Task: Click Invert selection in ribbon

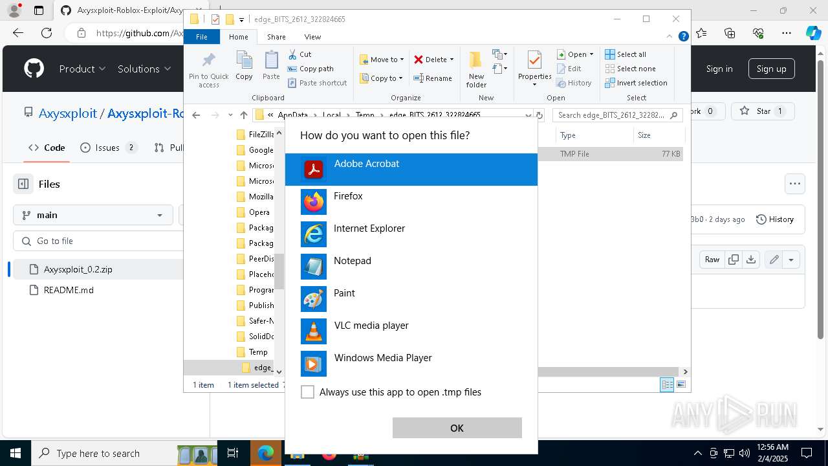Action: tap(636, 83)
